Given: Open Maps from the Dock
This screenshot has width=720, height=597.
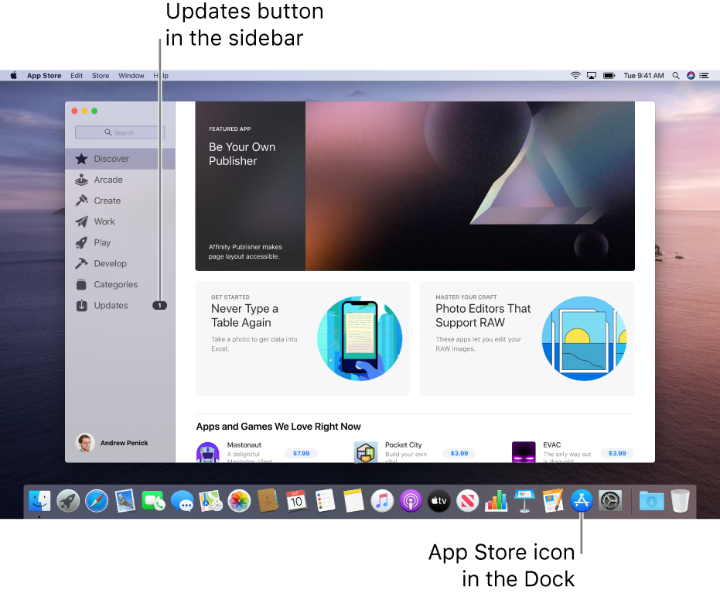Looking at the screenshot, I should pyautogui.click(x=211, y=500).
